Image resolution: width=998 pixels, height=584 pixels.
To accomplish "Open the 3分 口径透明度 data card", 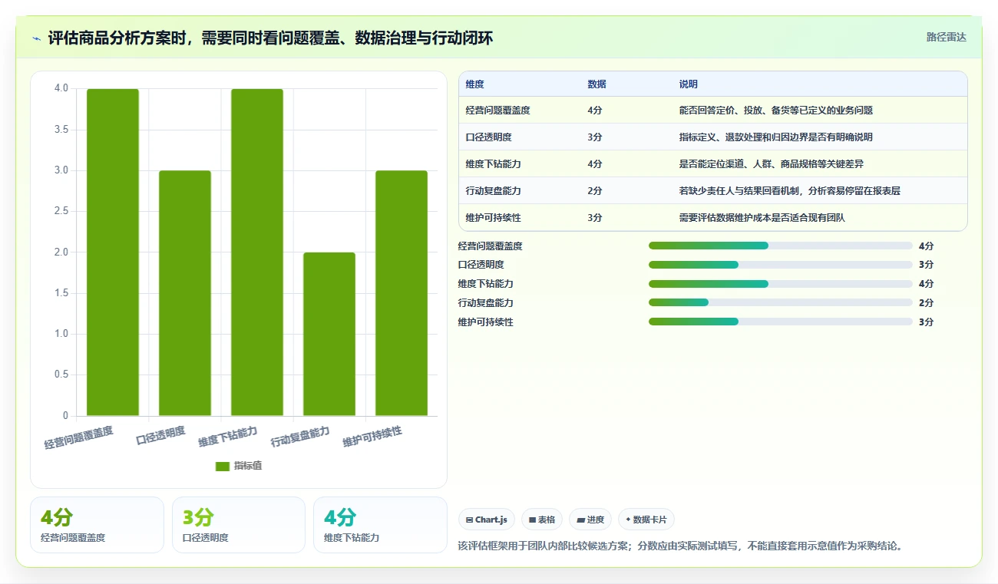I will (239, 525).
